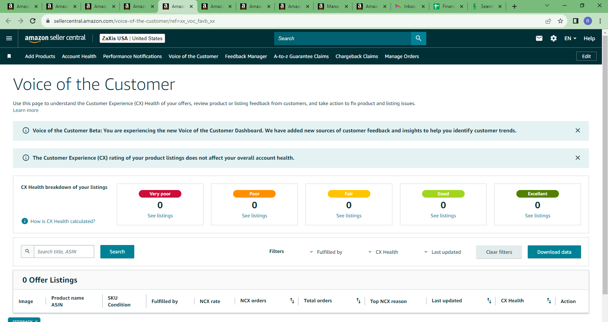This screenshot has height=322, width=608.
Task: Click the header Search input field
Action: tap(342, 38)
